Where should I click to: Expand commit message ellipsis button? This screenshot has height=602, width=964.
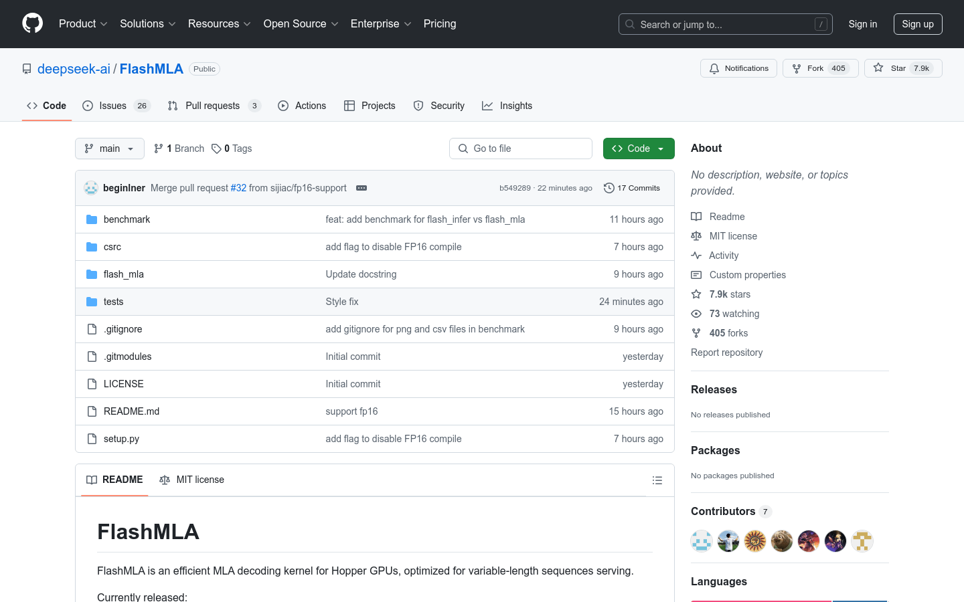pyautogui.click(x=361, y=188)
